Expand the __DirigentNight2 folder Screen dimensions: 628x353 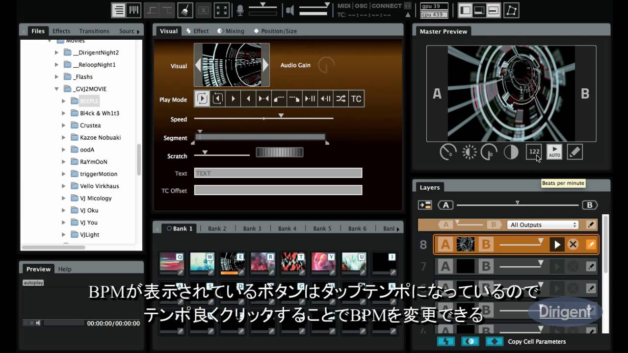57,52
